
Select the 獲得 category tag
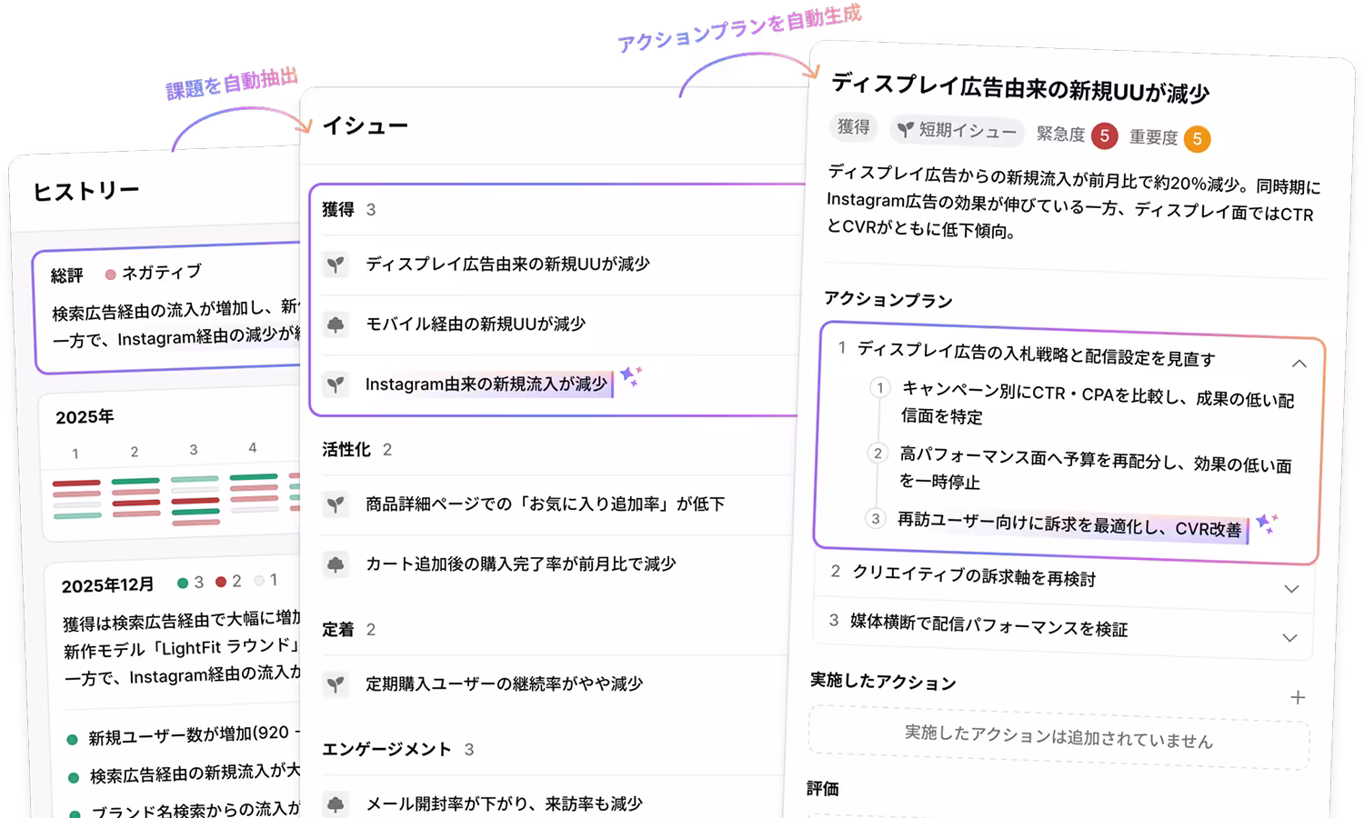click(853, 127)
